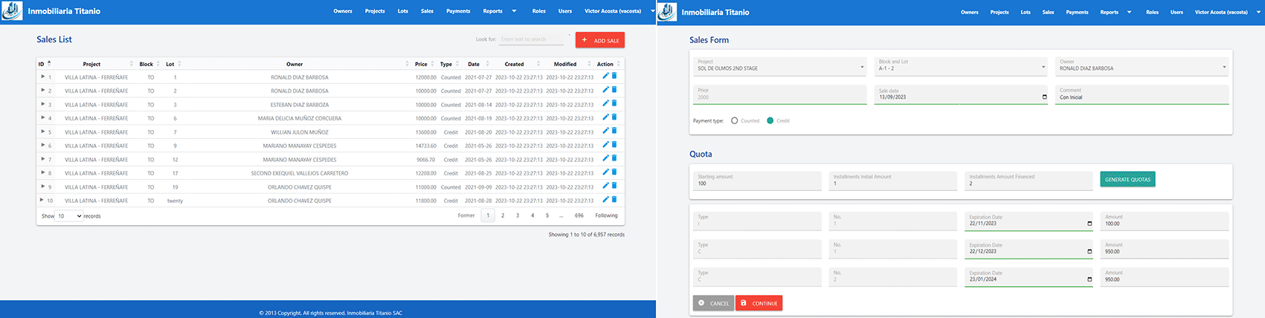Screen dimensions: 1265x318
Task: Open the calendar picker for 22/11/2023 expiration
Action: pyautogui.click(x=1089, y=224)
